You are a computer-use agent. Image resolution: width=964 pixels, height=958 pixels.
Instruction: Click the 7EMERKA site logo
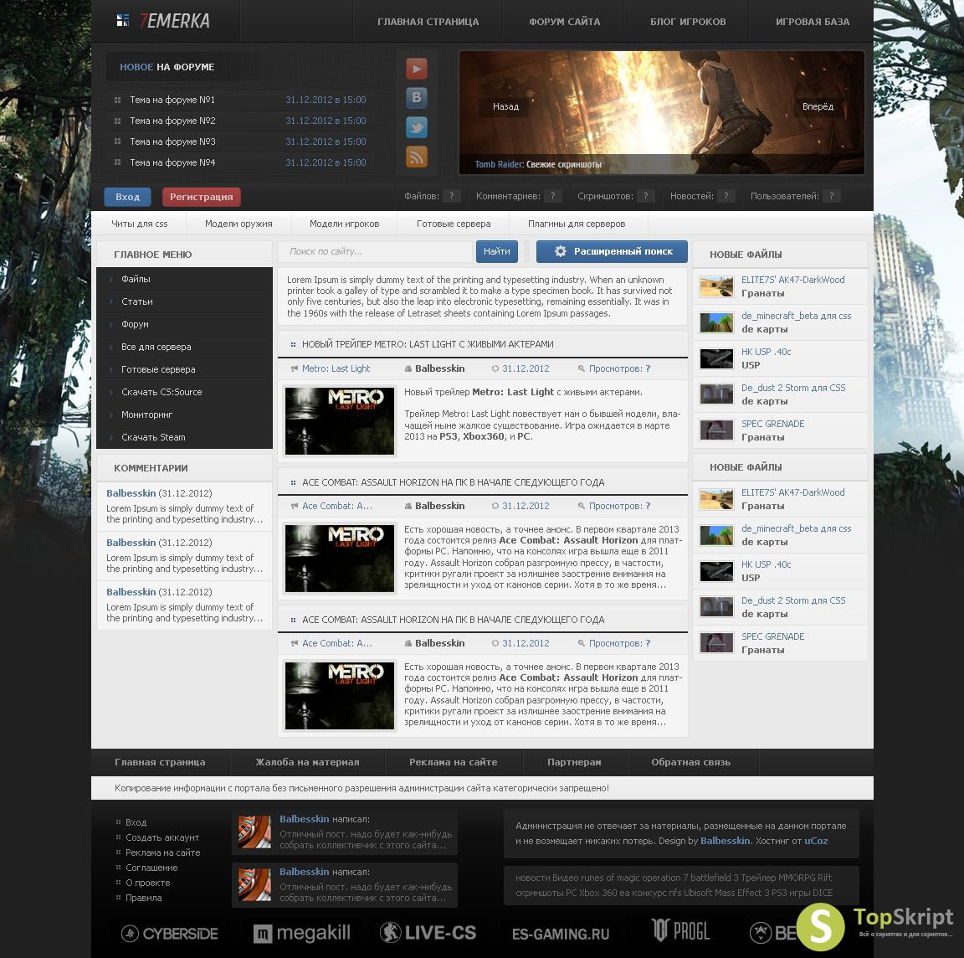163,21
